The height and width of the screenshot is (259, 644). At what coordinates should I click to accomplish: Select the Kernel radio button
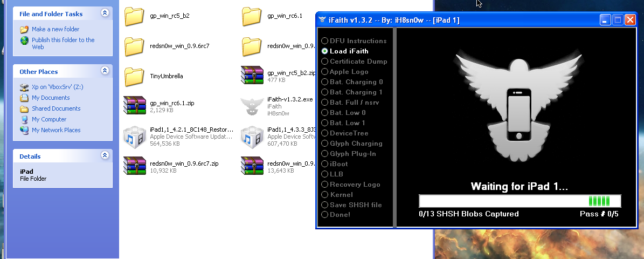point(324,194)
